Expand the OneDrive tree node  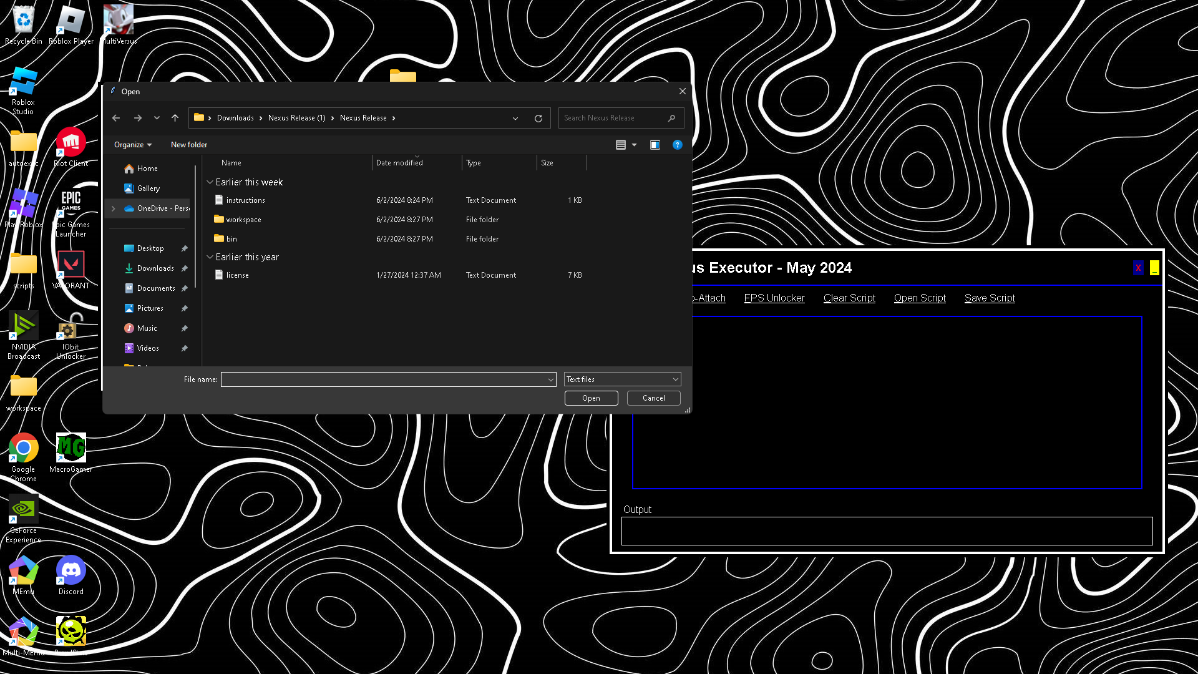(x=114, y=208)
